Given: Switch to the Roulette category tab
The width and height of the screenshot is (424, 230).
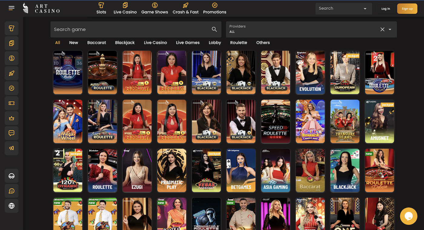Looking at the screenshot, I should point(238,43).
